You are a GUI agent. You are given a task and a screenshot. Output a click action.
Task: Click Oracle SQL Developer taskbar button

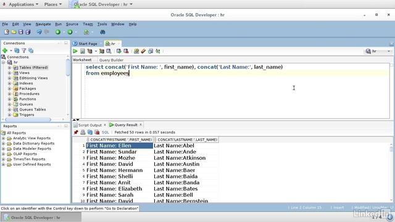[x=41, y=218]
